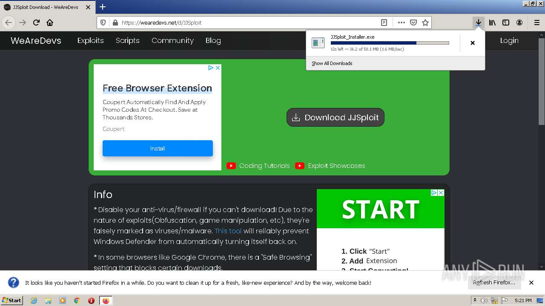This screenshot has height=306, width=545.
Task: Close the green START ad
Action: click(x=441, y=193)
